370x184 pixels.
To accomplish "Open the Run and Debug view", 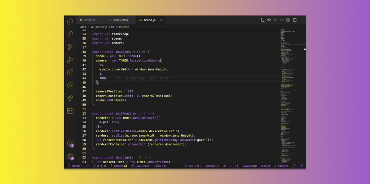I will (x=70, y=60).
